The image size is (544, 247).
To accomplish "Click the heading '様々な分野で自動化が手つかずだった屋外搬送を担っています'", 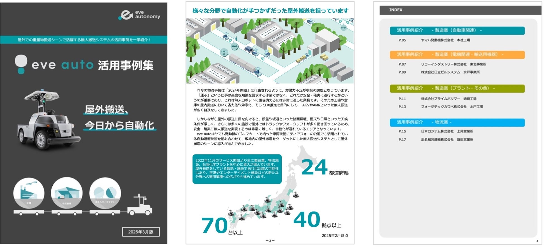I will click(270, 11).
